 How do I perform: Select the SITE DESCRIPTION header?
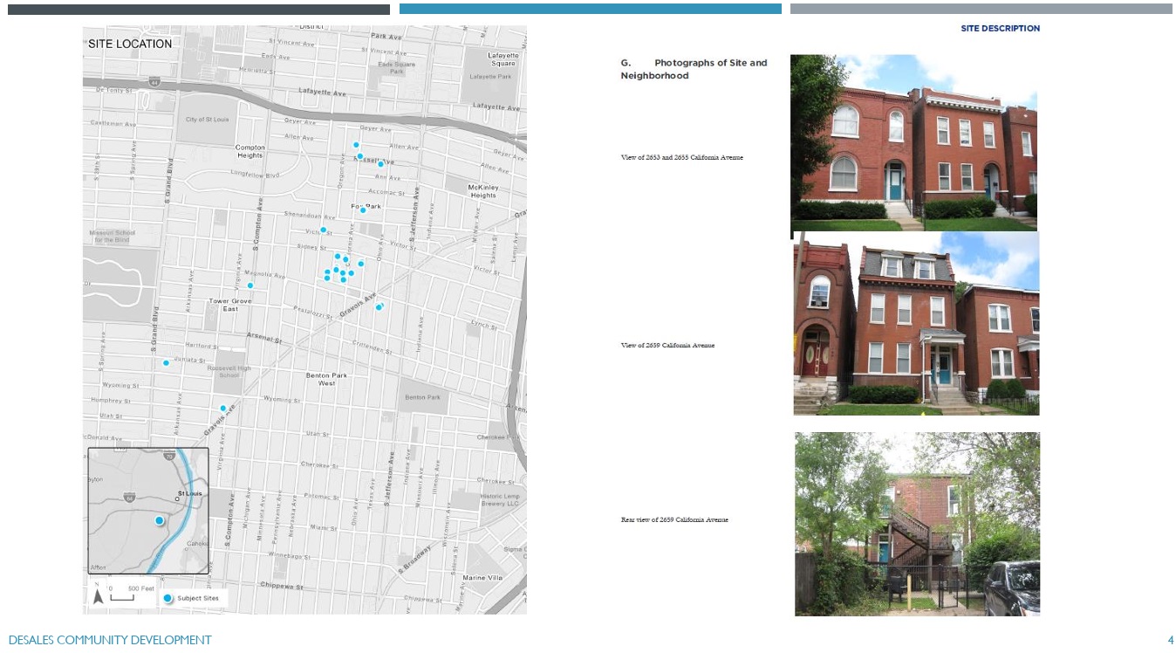pyautogui.click(x=1001, y=28)
